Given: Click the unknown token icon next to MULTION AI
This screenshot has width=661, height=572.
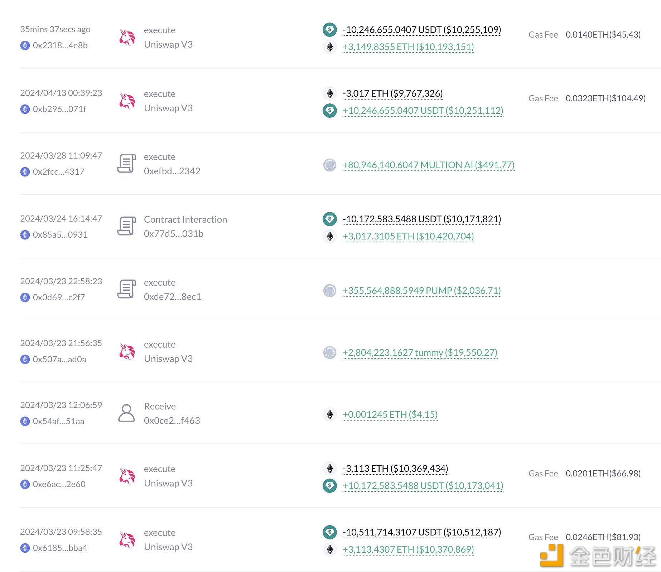Looking at the screenshot, I should [329, 165].
